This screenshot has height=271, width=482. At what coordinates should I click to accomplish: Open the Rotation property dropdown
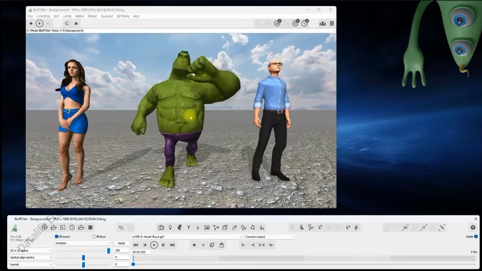pos(83,243)
